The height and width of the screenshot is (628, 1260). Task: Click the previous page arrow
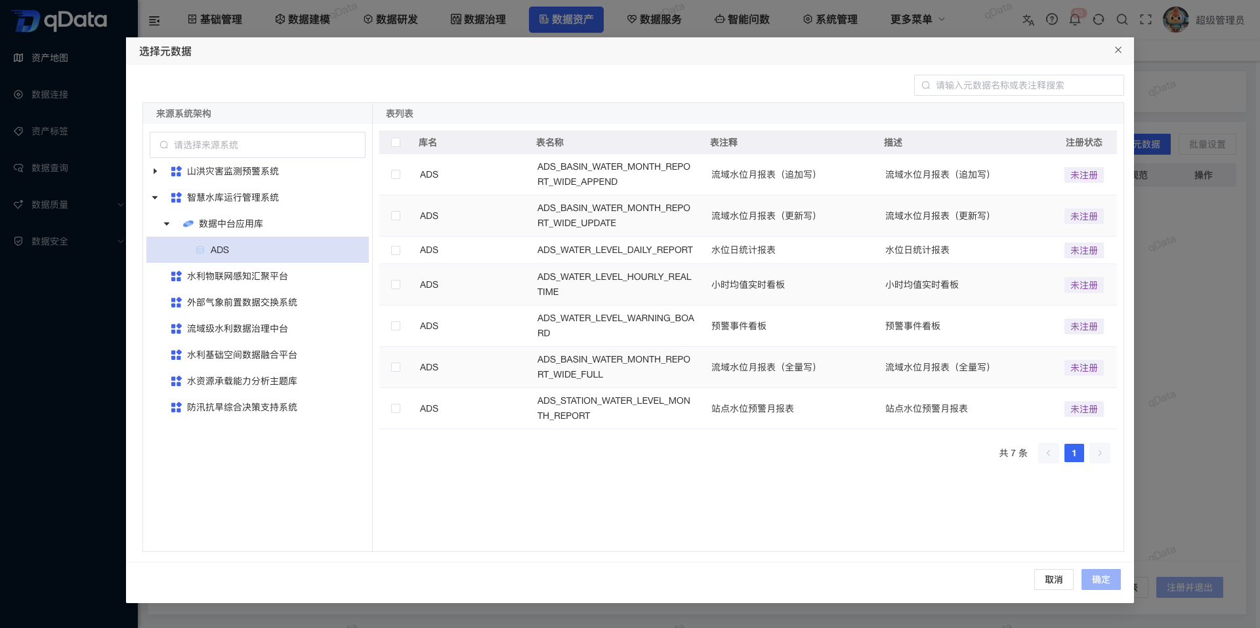1048,453
